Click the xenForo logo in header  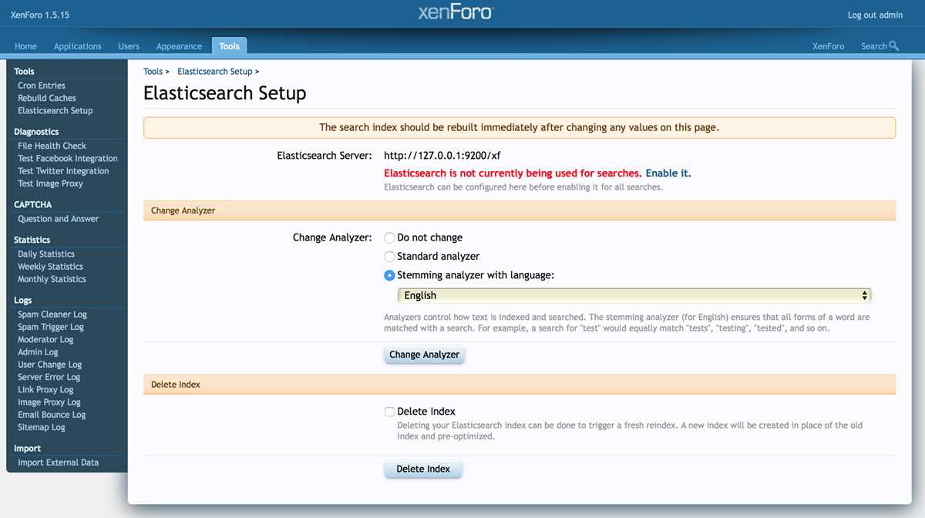pyautogui.click(x=456, y=13)
